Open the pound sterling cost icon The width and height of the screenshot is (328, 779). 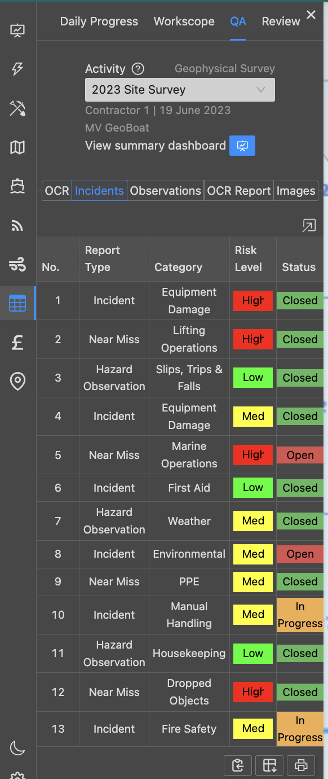(17, 343)
